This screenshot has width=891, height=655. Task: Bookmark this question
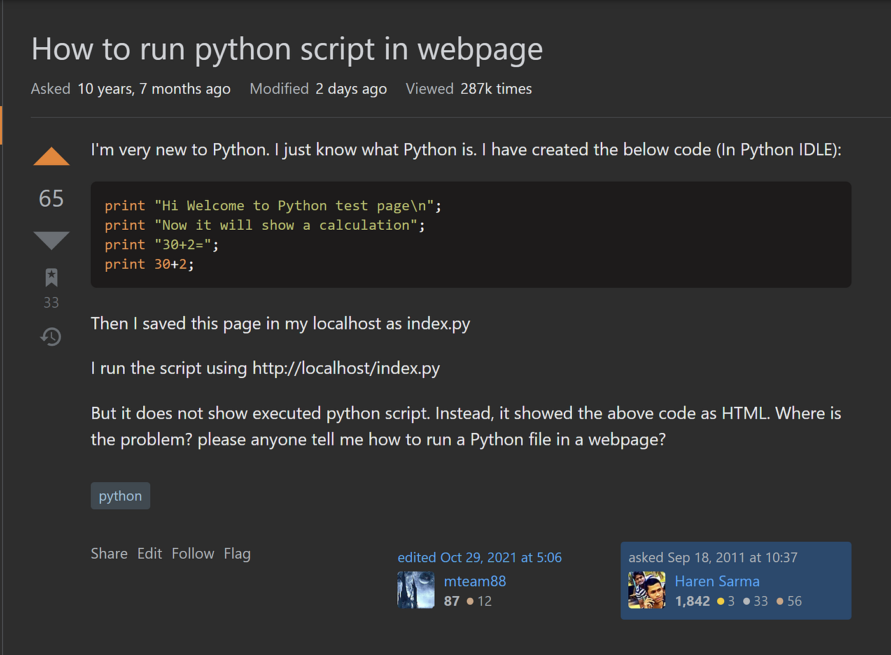(x=51, y=277)
